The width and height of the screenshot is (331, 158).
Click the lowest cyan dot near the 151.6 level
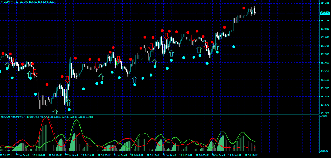click(x=69, y=110)
